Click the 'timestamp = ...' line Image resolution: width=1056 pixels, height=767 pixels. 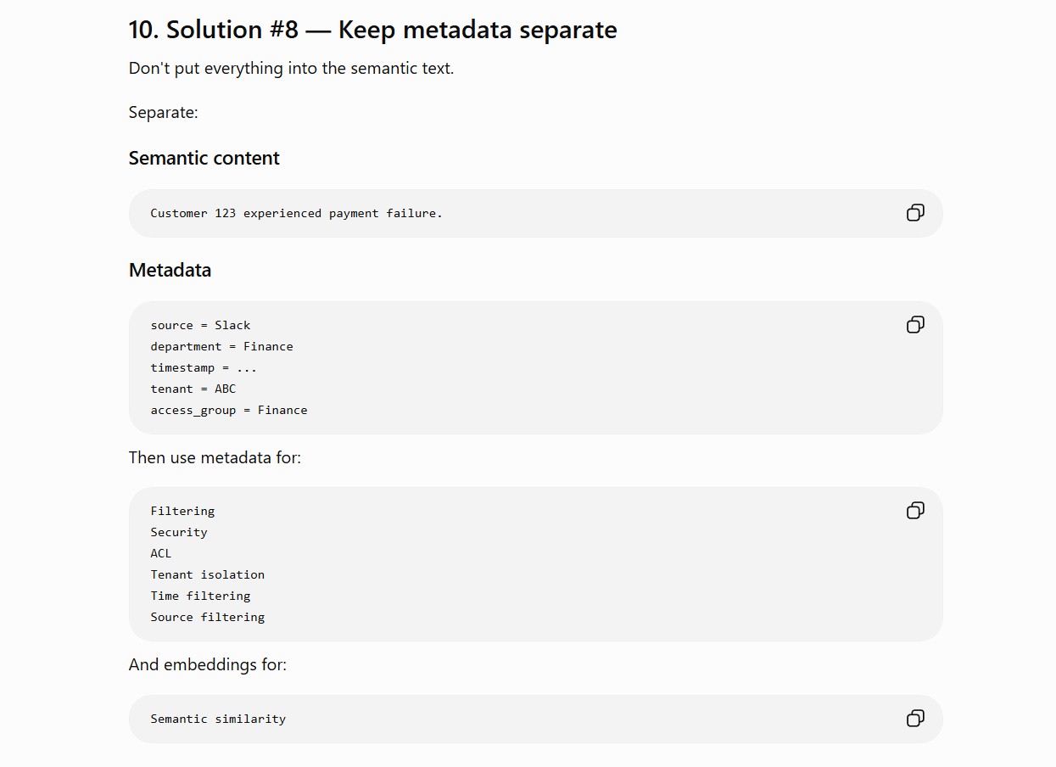pos(204,367)
